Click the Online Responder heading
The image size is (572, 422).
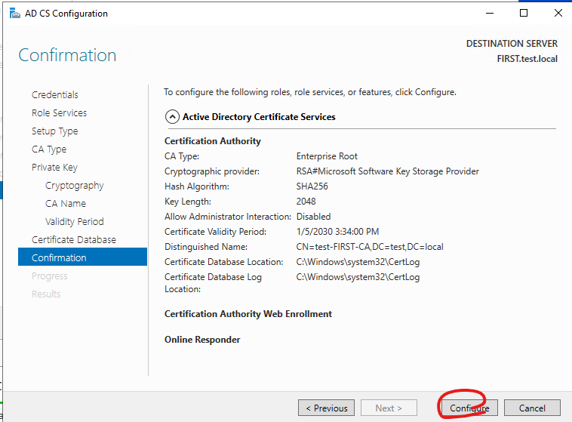(202, 340)
